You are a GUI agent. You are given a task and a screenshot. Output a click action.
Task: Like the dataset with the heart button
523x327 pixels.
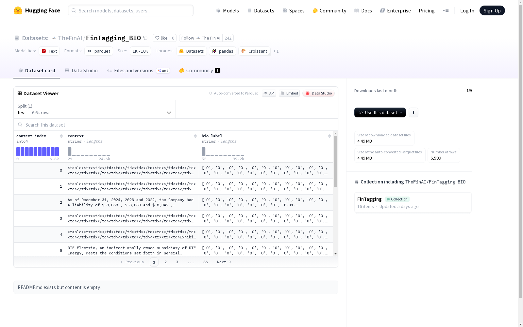[x=161, y=38]
